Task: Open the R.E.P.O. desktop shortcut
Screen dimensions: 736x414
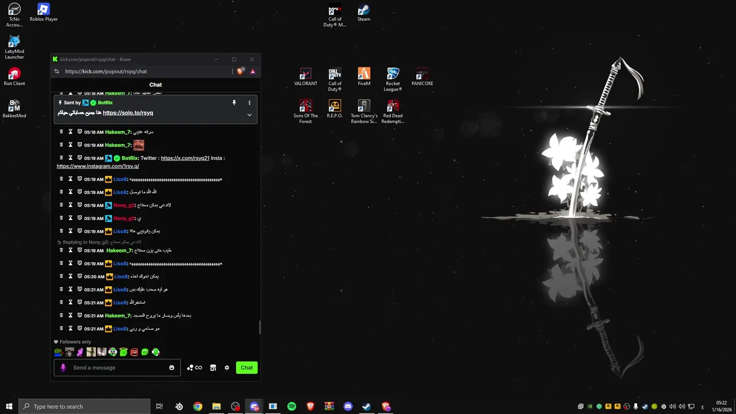Action: tap(335, 109)
